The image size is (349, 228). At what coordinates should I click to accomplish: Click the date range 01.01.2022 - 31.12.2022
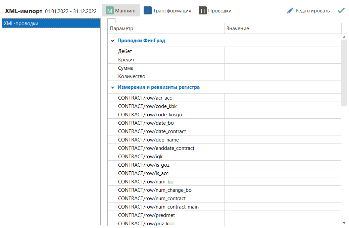pos(71,11)
